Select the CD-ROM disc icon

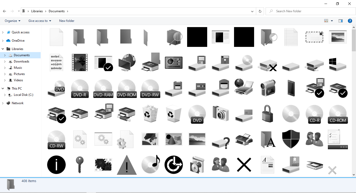(x=338, y=114)
